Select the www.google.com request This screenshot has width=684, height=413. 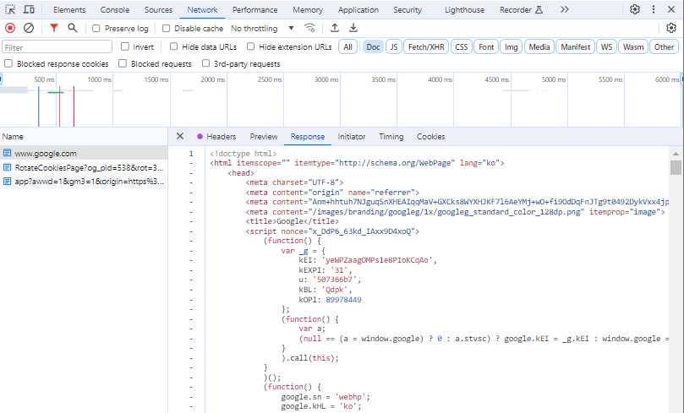coord(84,153)
